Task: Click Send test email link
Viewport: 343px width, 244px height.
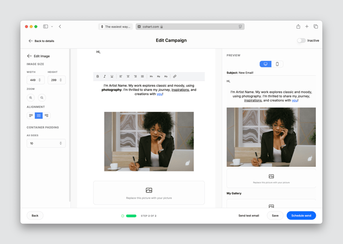Action: point(249,215)
